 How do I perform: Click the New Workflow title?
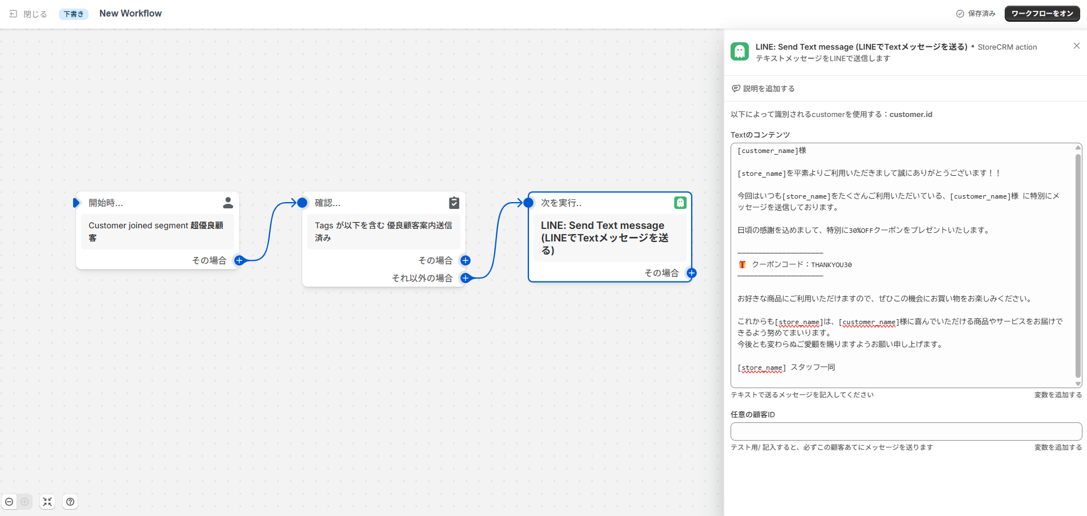point(130,13)
